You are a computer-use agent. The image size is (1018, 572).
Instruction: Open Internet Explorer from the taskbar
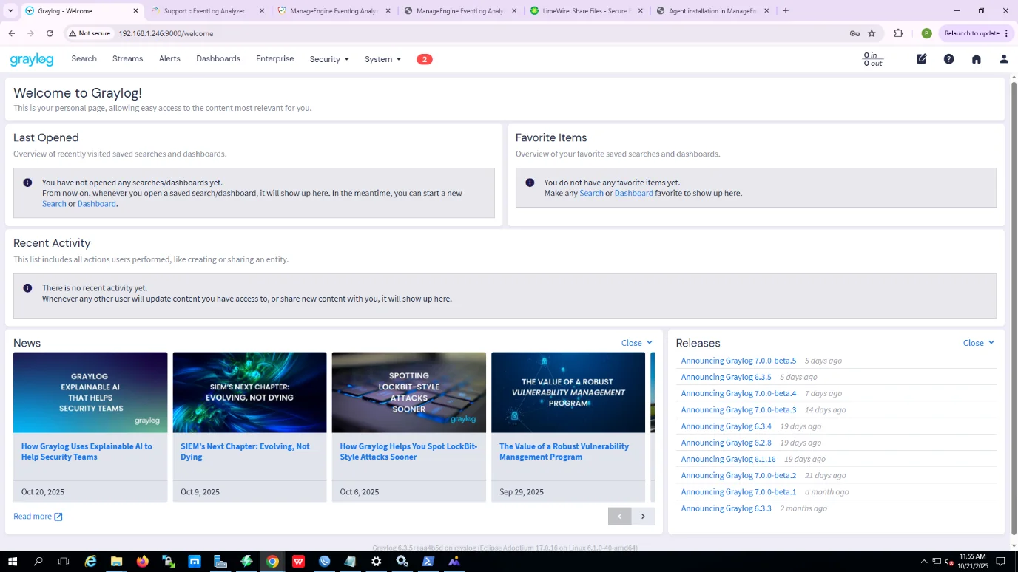click(90, 562)
